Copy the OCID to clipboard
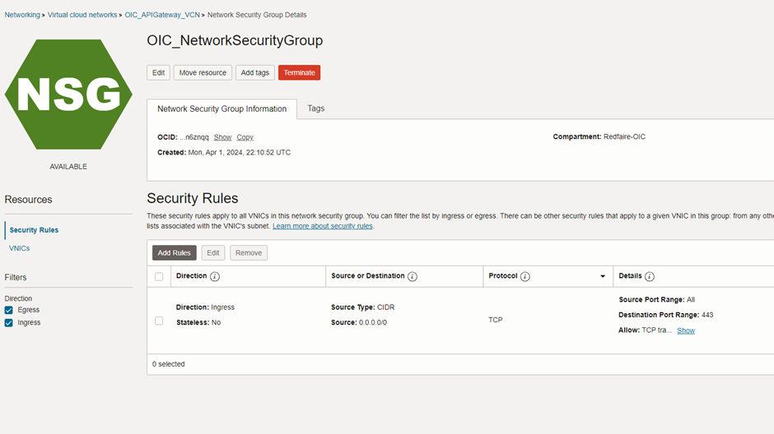Image resolution: width=774 pixels, height=434 pixels. 245,137
